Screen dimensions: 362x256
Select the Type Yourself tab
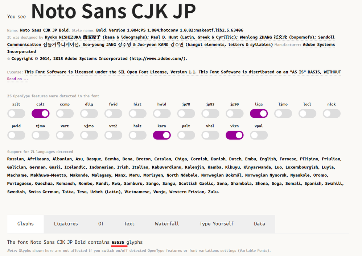click(x=216, y=224)
